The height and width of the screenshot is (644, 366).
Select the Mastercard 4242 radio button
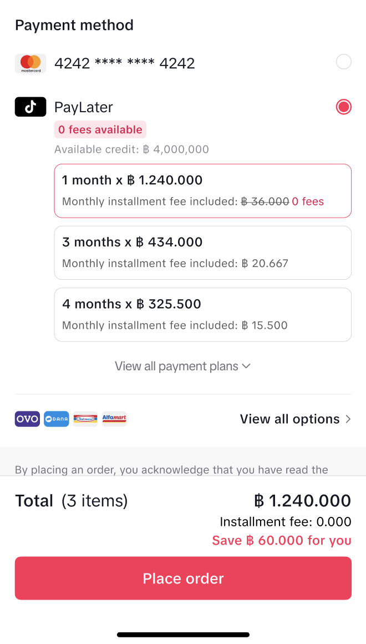[344, 62]
